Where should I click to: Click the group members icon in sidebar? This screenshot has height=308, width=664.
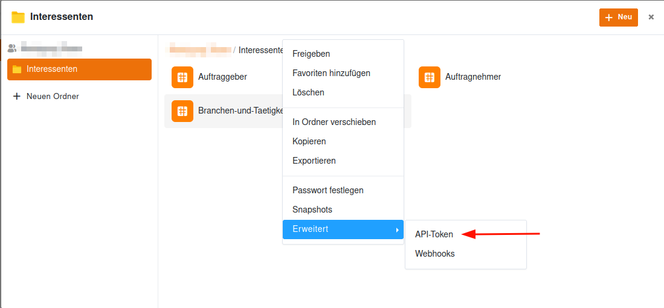pyautogui.click(x=12, y=48)
